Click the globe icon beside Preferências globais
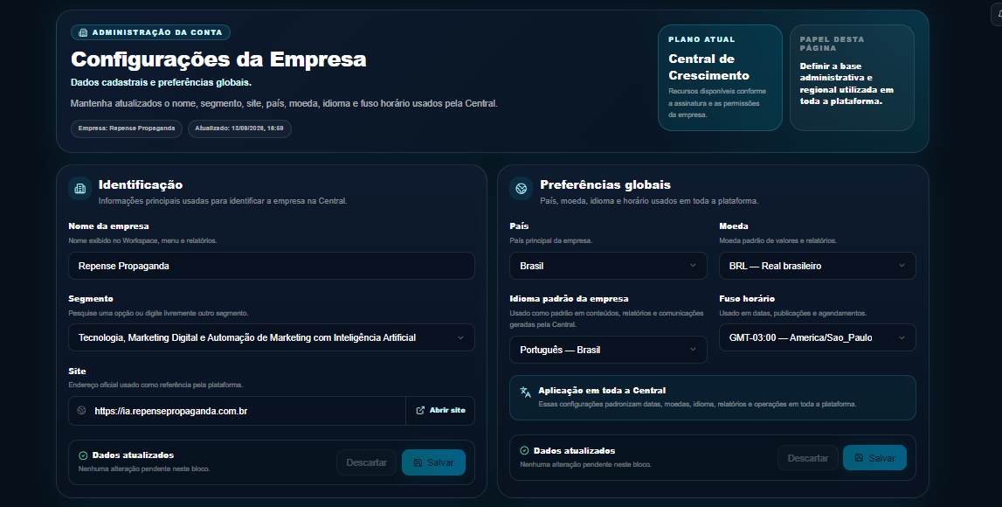This screenshot has width=1002, height=507. tap(522, 189)
